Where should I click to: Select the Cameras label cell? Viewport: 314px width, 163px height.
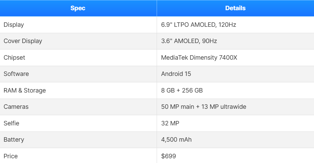(x=16, y=107)
